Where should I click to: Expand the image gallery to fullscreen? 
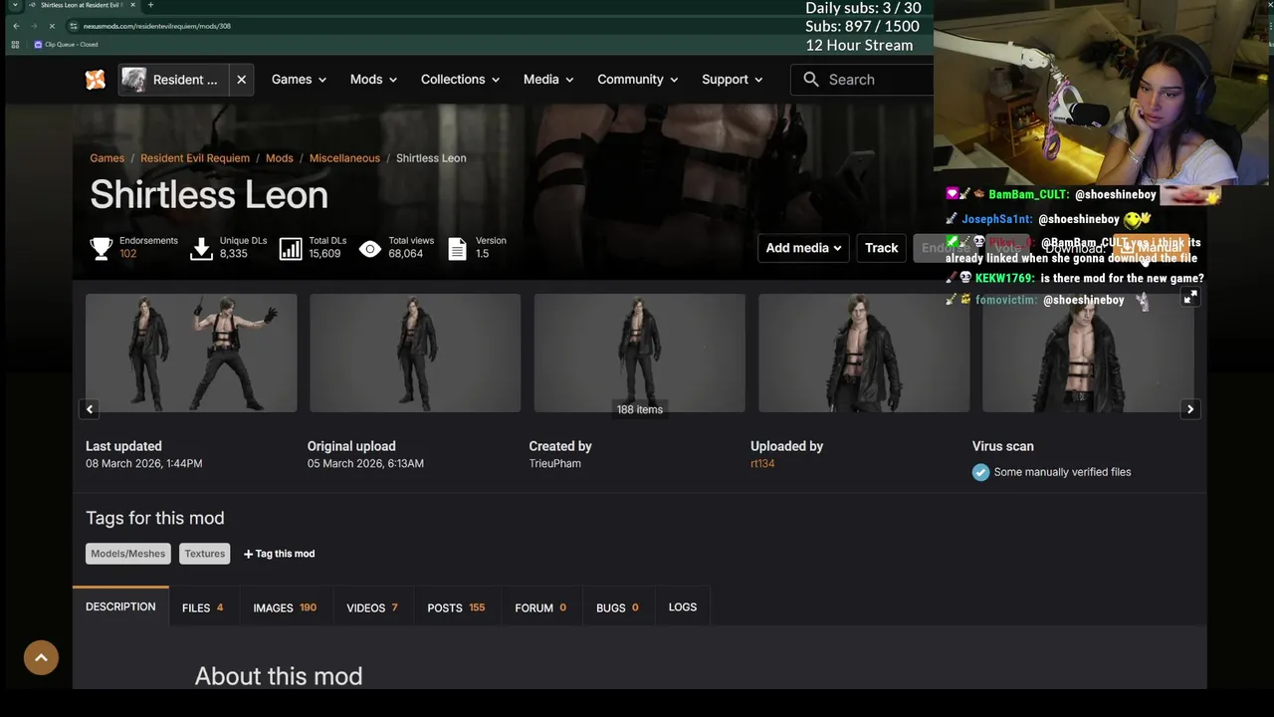1190,298
